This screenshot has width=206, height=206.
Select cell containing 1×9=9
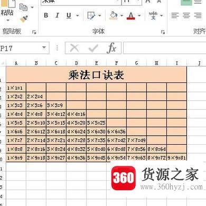[16, 157]
